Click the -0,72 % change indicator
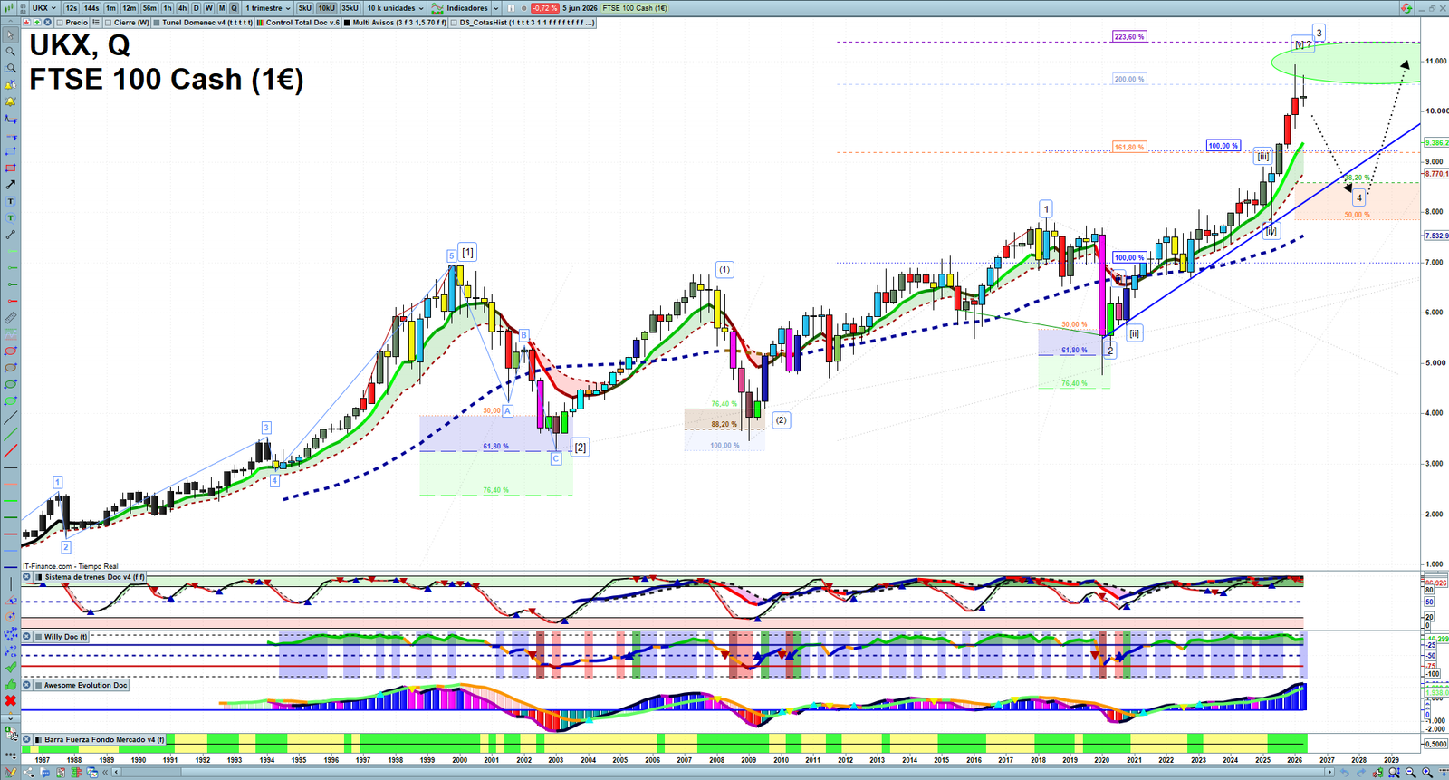 click(544, 8)
